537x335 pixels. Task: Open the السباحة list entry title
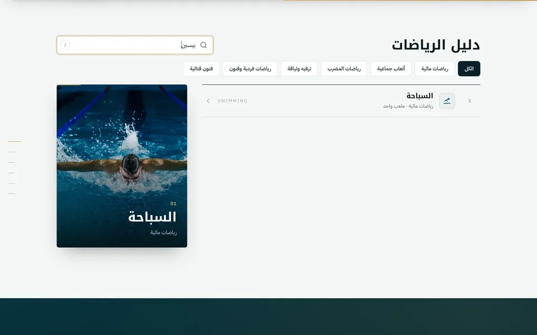tap(420, 96)
